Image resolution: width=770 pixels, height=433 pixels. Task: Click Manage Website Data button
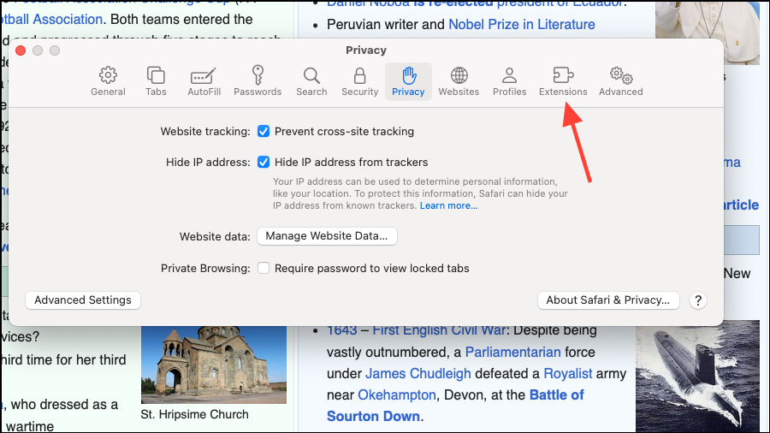[x=327, y=236]
